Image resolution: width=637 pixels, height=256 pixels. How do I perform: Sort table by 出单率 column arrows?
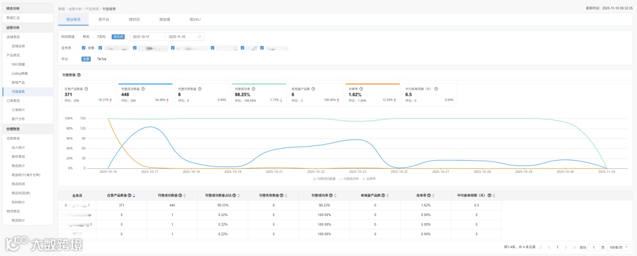coord(434,195)
